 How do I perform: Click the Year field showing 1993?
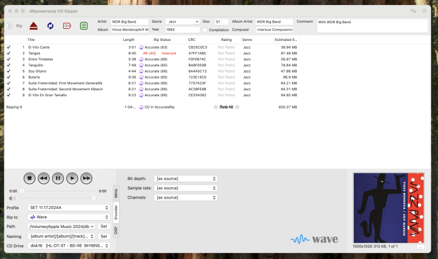(183, 30)
